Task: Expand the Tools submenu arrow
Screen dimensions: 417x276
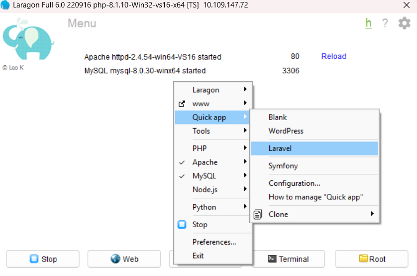Action: point(245,131)
